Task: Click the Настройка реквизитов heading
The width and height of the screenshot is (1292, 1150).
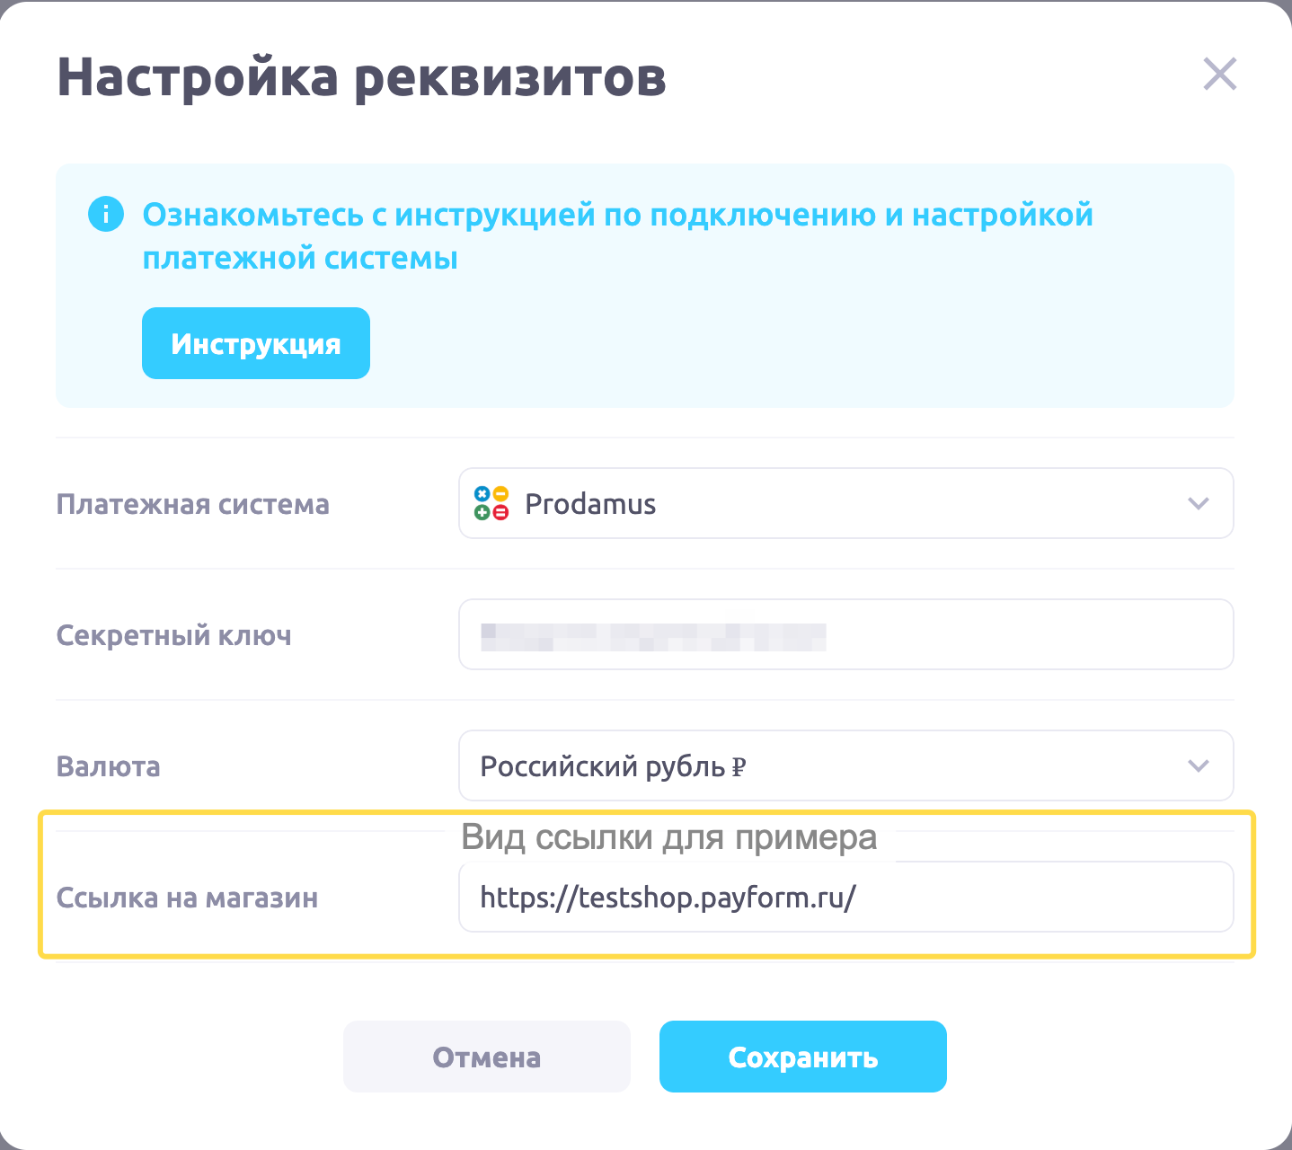Action: tap(361, 77)
